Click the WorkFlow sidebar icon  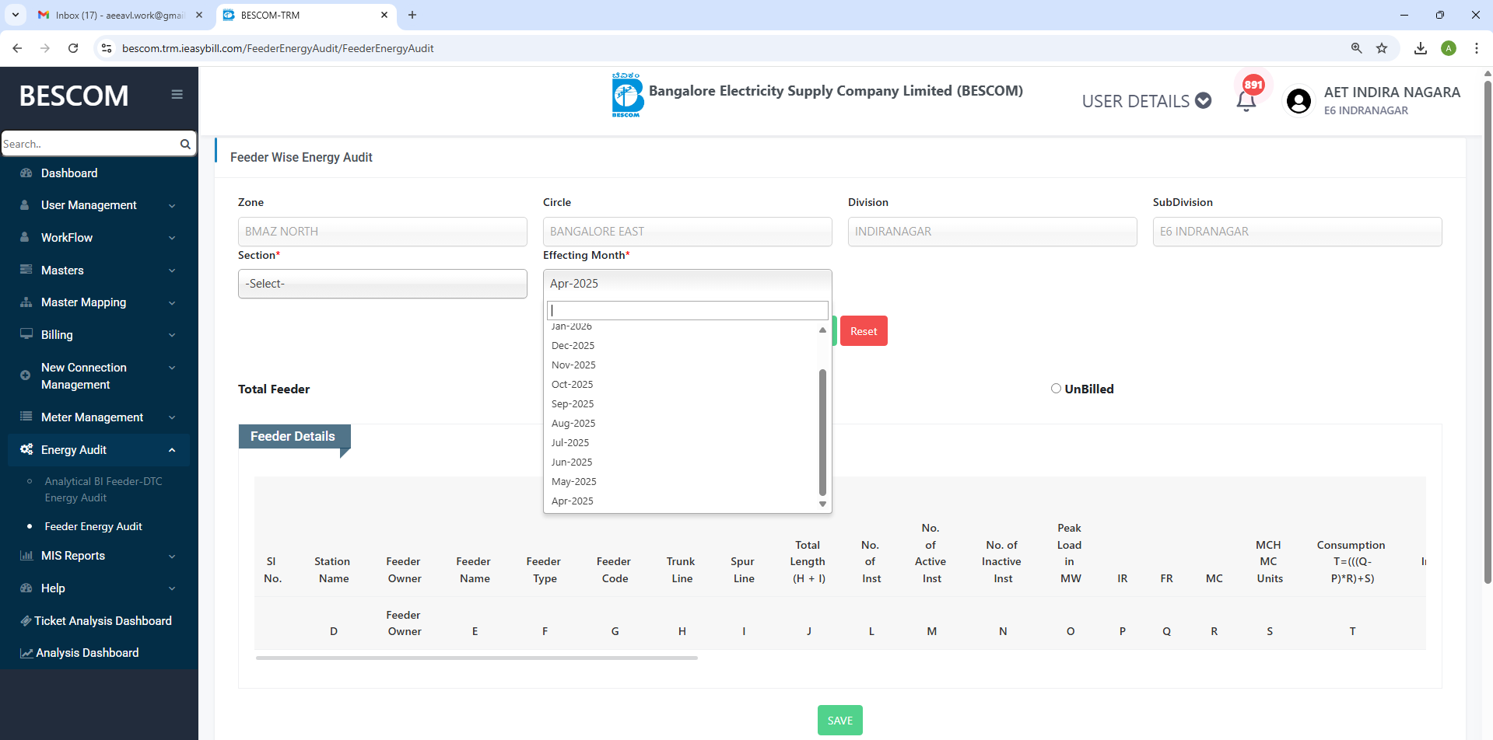(25, 237)
